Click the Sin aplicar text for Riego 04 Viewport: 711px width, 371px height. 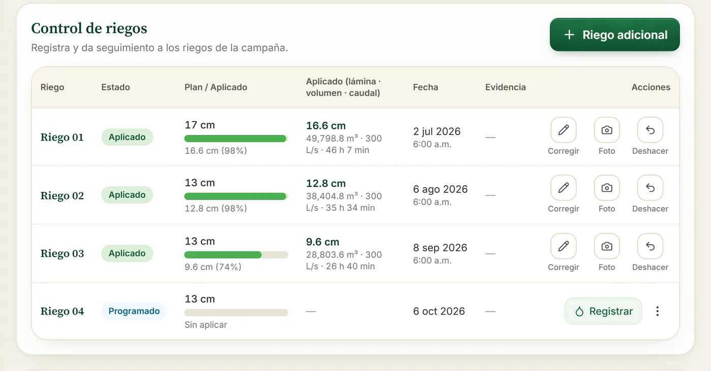point(206,325)
